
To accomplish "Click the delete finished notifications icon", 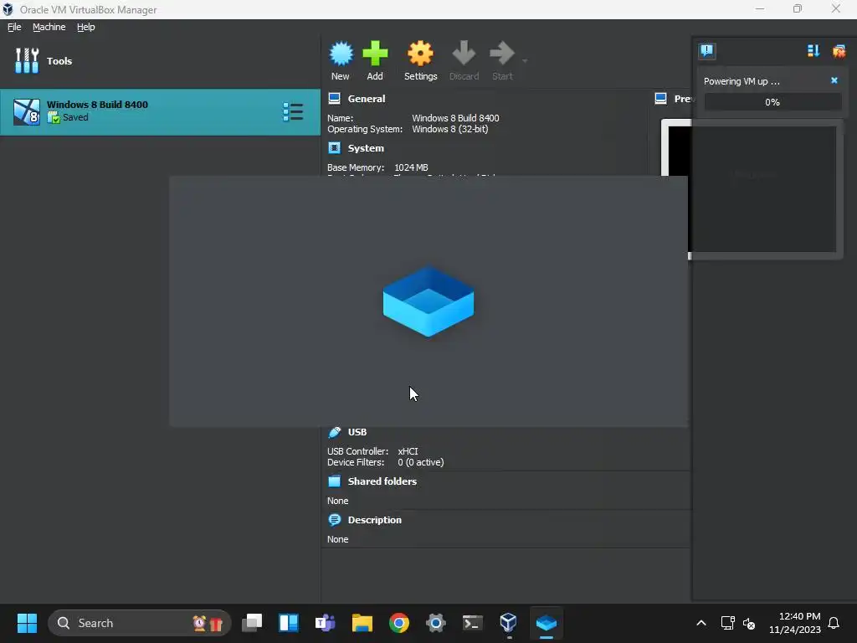I will click(839, 51).
